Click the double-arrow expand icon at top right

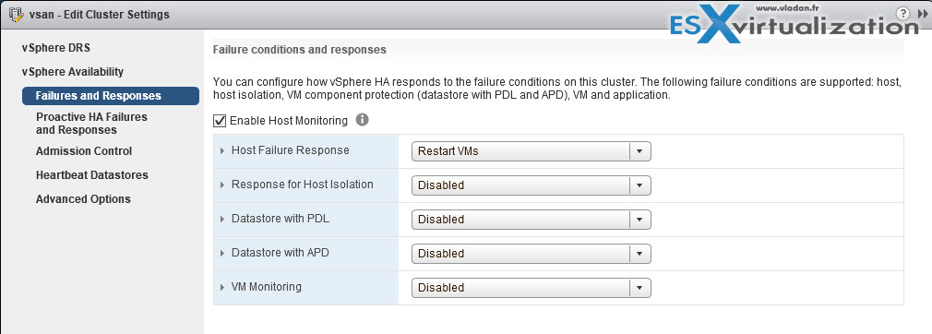pyautogui.click(x=923, y=14)
